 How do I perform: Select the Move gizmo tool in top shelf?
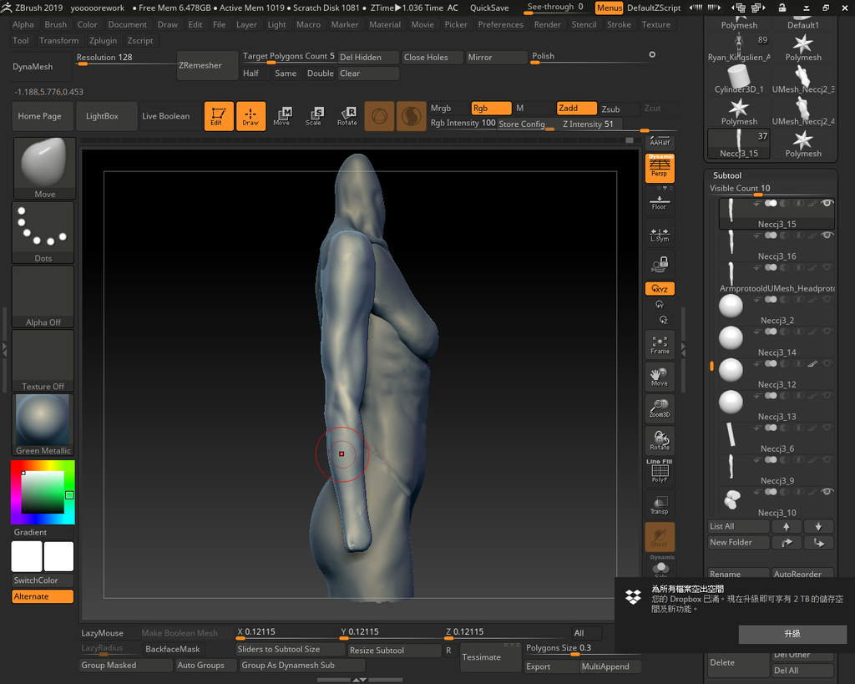[x=282, y=115]
